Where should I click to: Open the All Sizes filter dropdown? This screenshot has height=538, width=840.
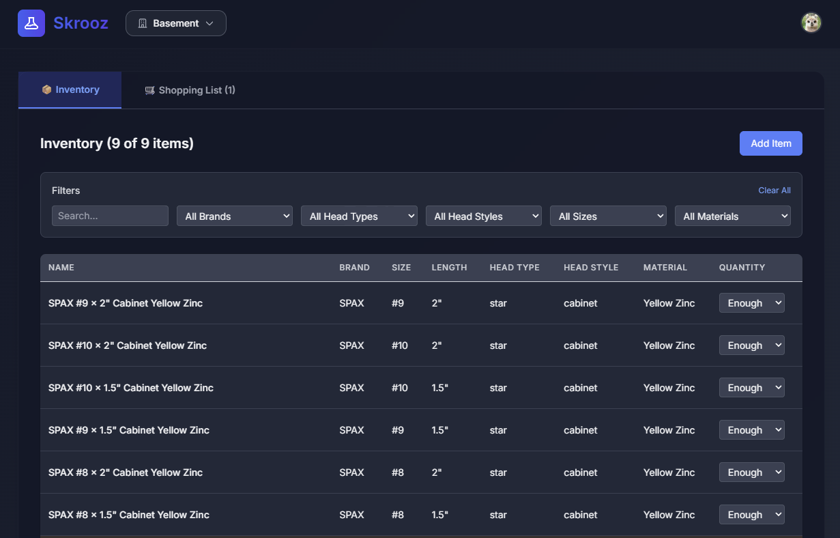[x=608, y=216]
